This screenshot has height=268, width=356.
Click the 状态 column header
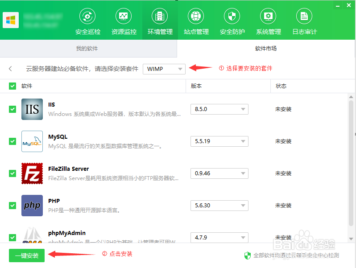281,86
